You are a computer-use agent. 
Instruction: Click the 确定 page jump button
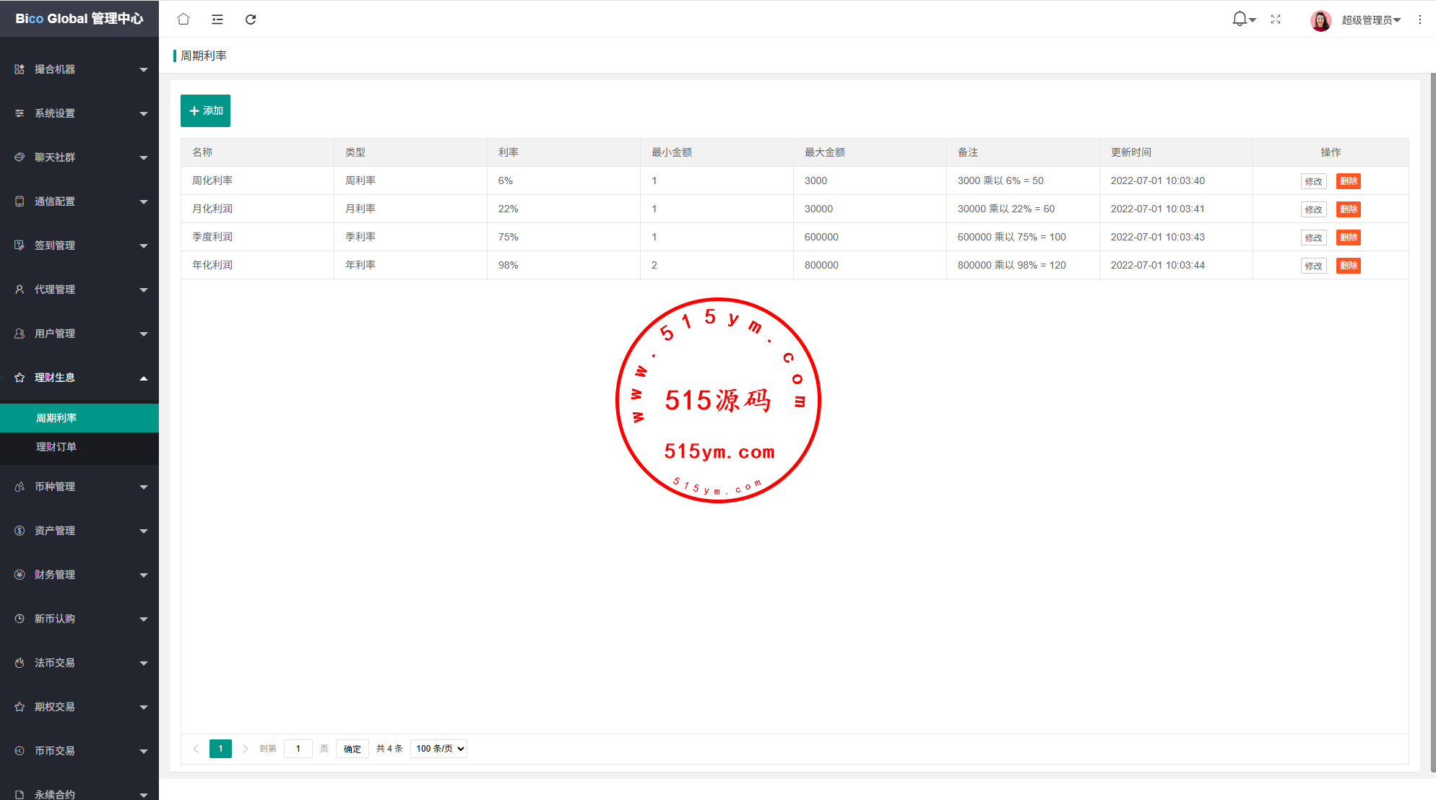(x=352, y=749)
